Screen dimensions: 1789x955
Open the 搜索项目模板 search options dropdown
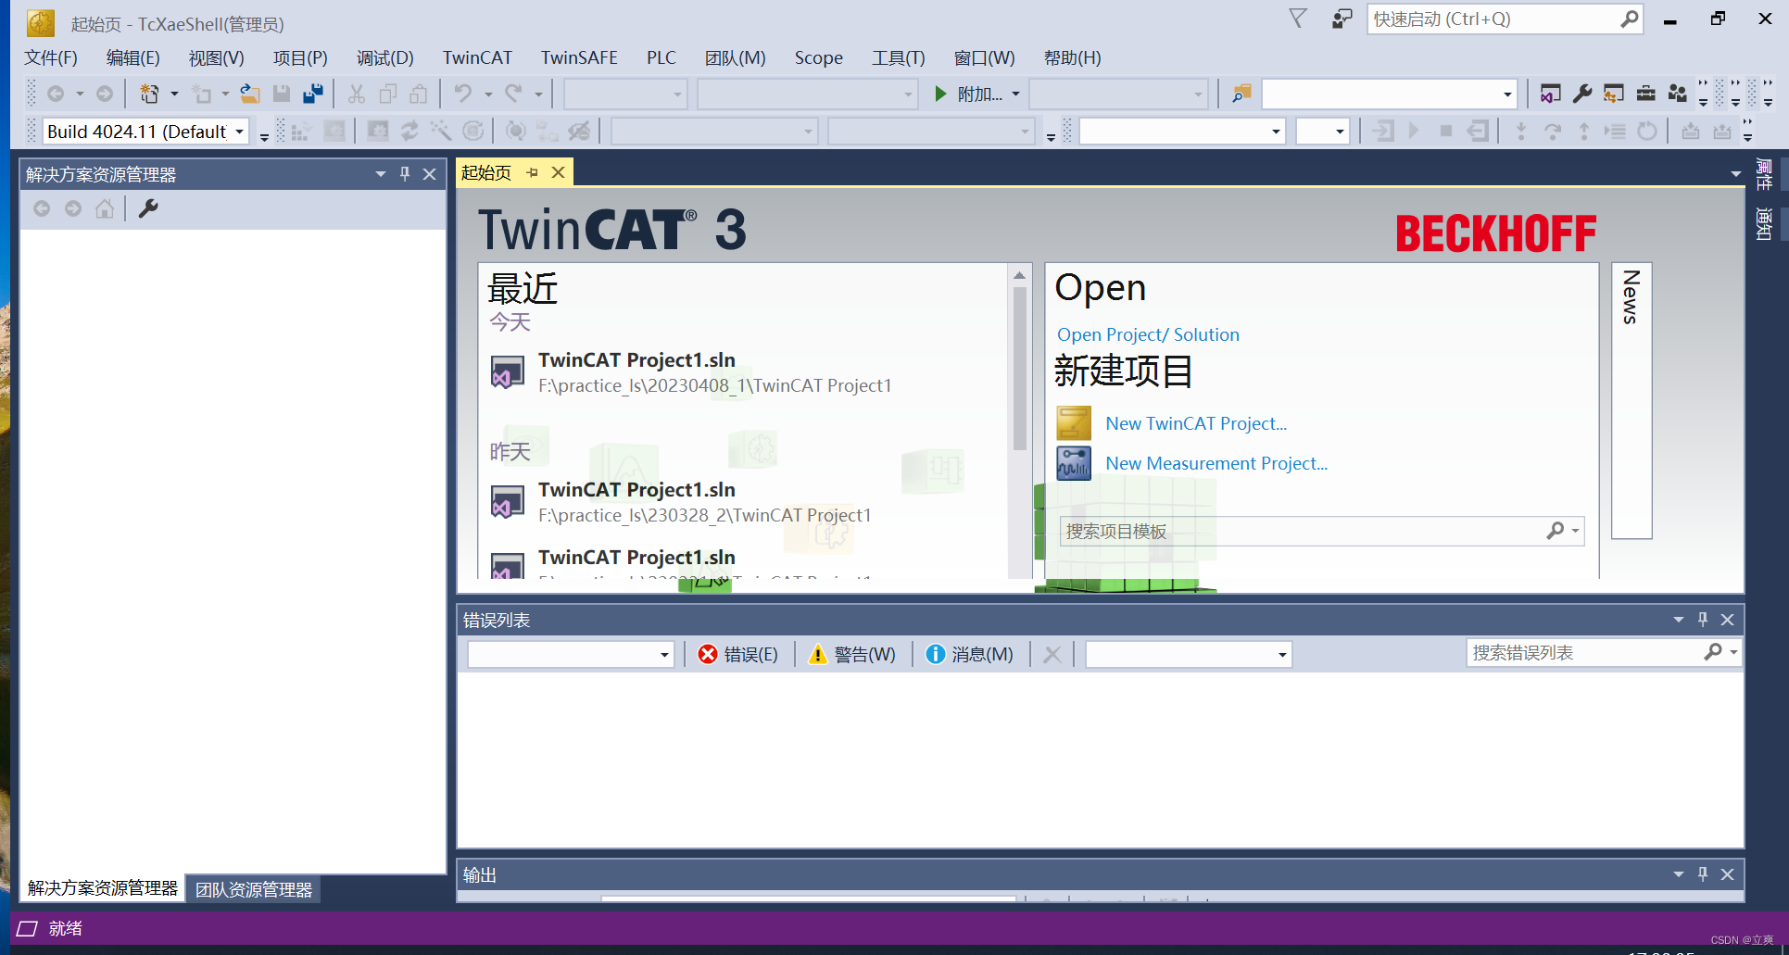(x=1575, y=531)
